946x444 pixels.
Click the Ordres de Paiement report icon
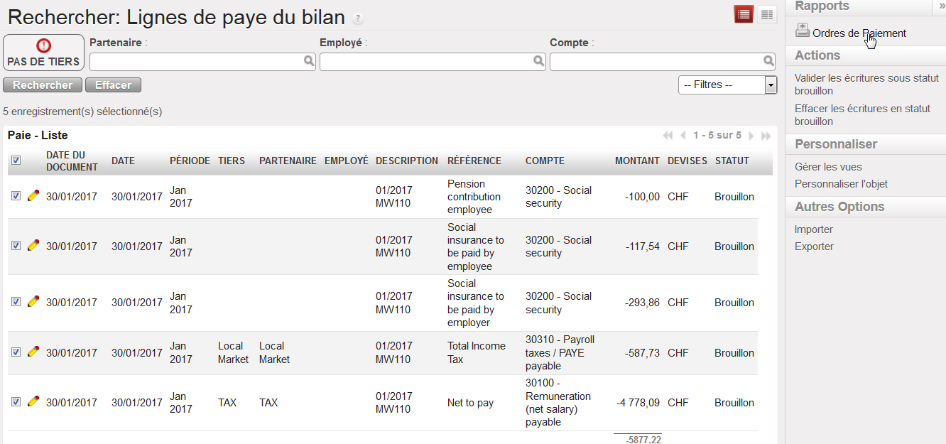point(802,31)
